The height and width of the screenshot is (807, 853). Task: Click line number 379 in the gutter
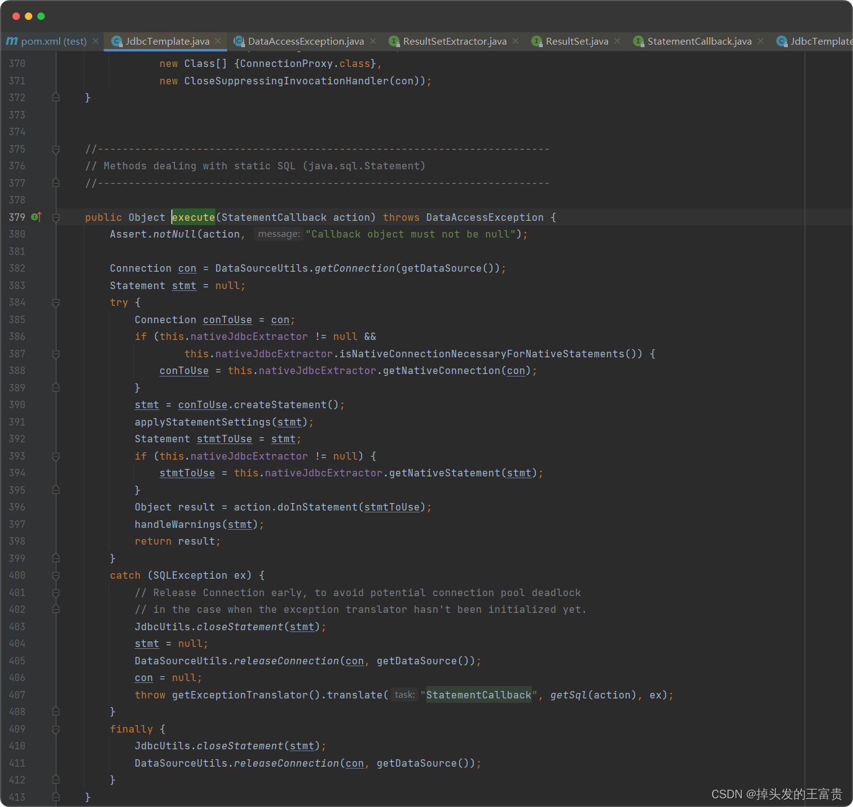[17, 217]
